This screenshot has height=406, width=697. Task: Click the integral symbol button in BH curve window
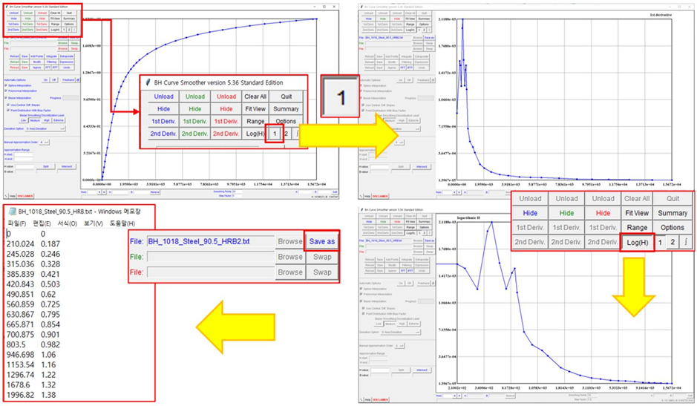(x=74, y=30)
